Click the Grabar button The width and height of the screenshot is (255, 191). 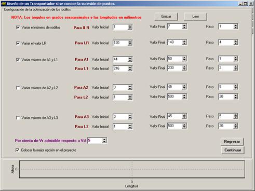tap(166, 17)
